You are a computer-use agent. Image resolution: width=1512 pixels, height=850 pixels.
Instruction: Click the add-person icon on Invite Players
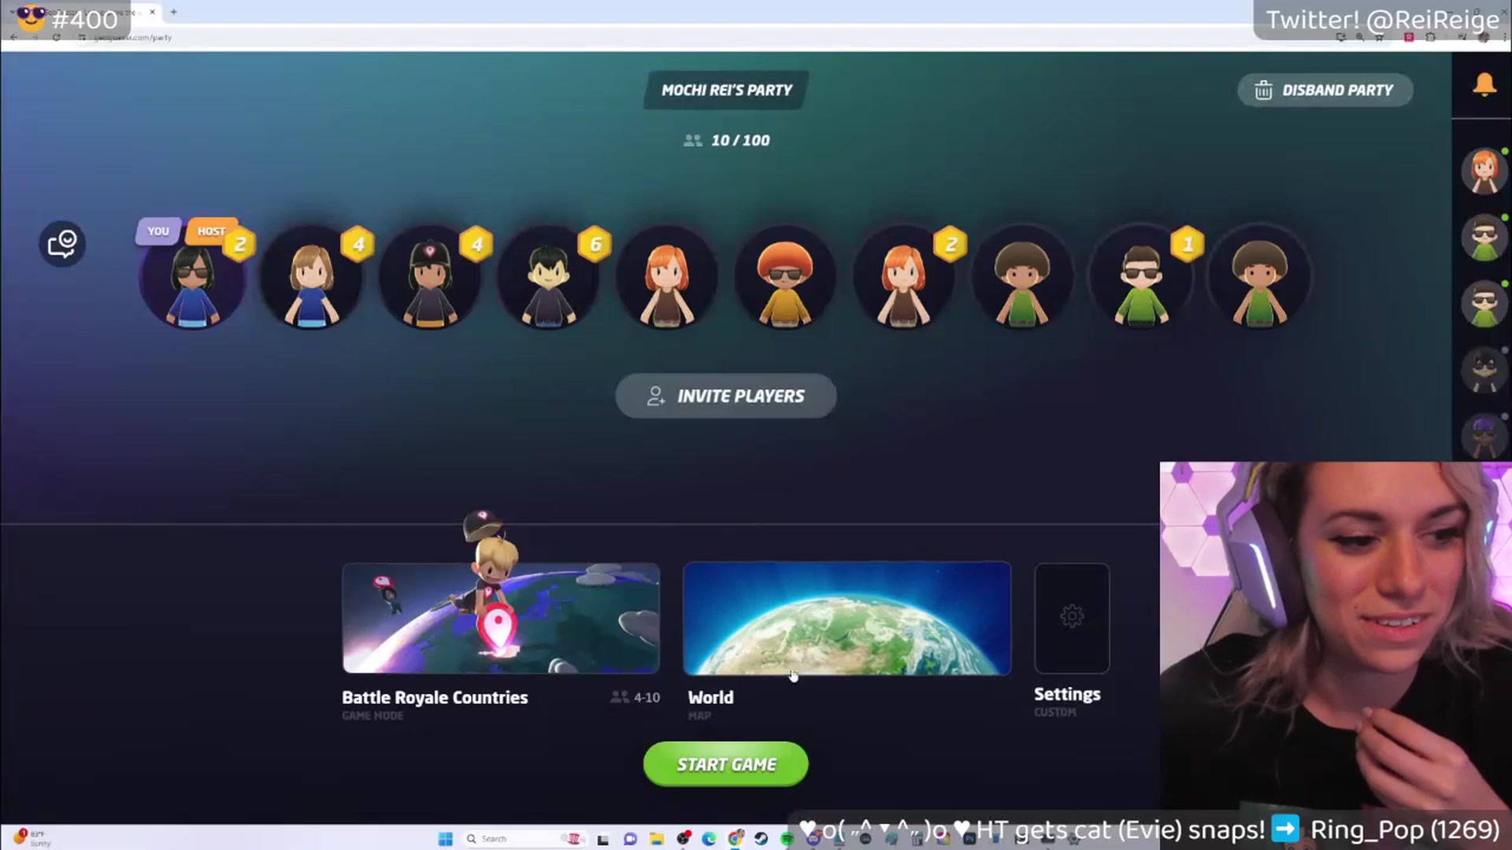point(655,396)
